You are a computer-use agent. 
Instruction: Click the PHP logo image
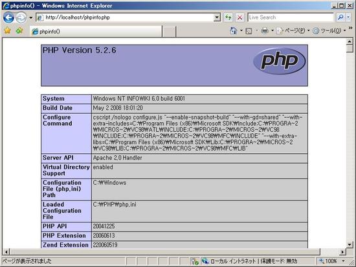(279, 61)
